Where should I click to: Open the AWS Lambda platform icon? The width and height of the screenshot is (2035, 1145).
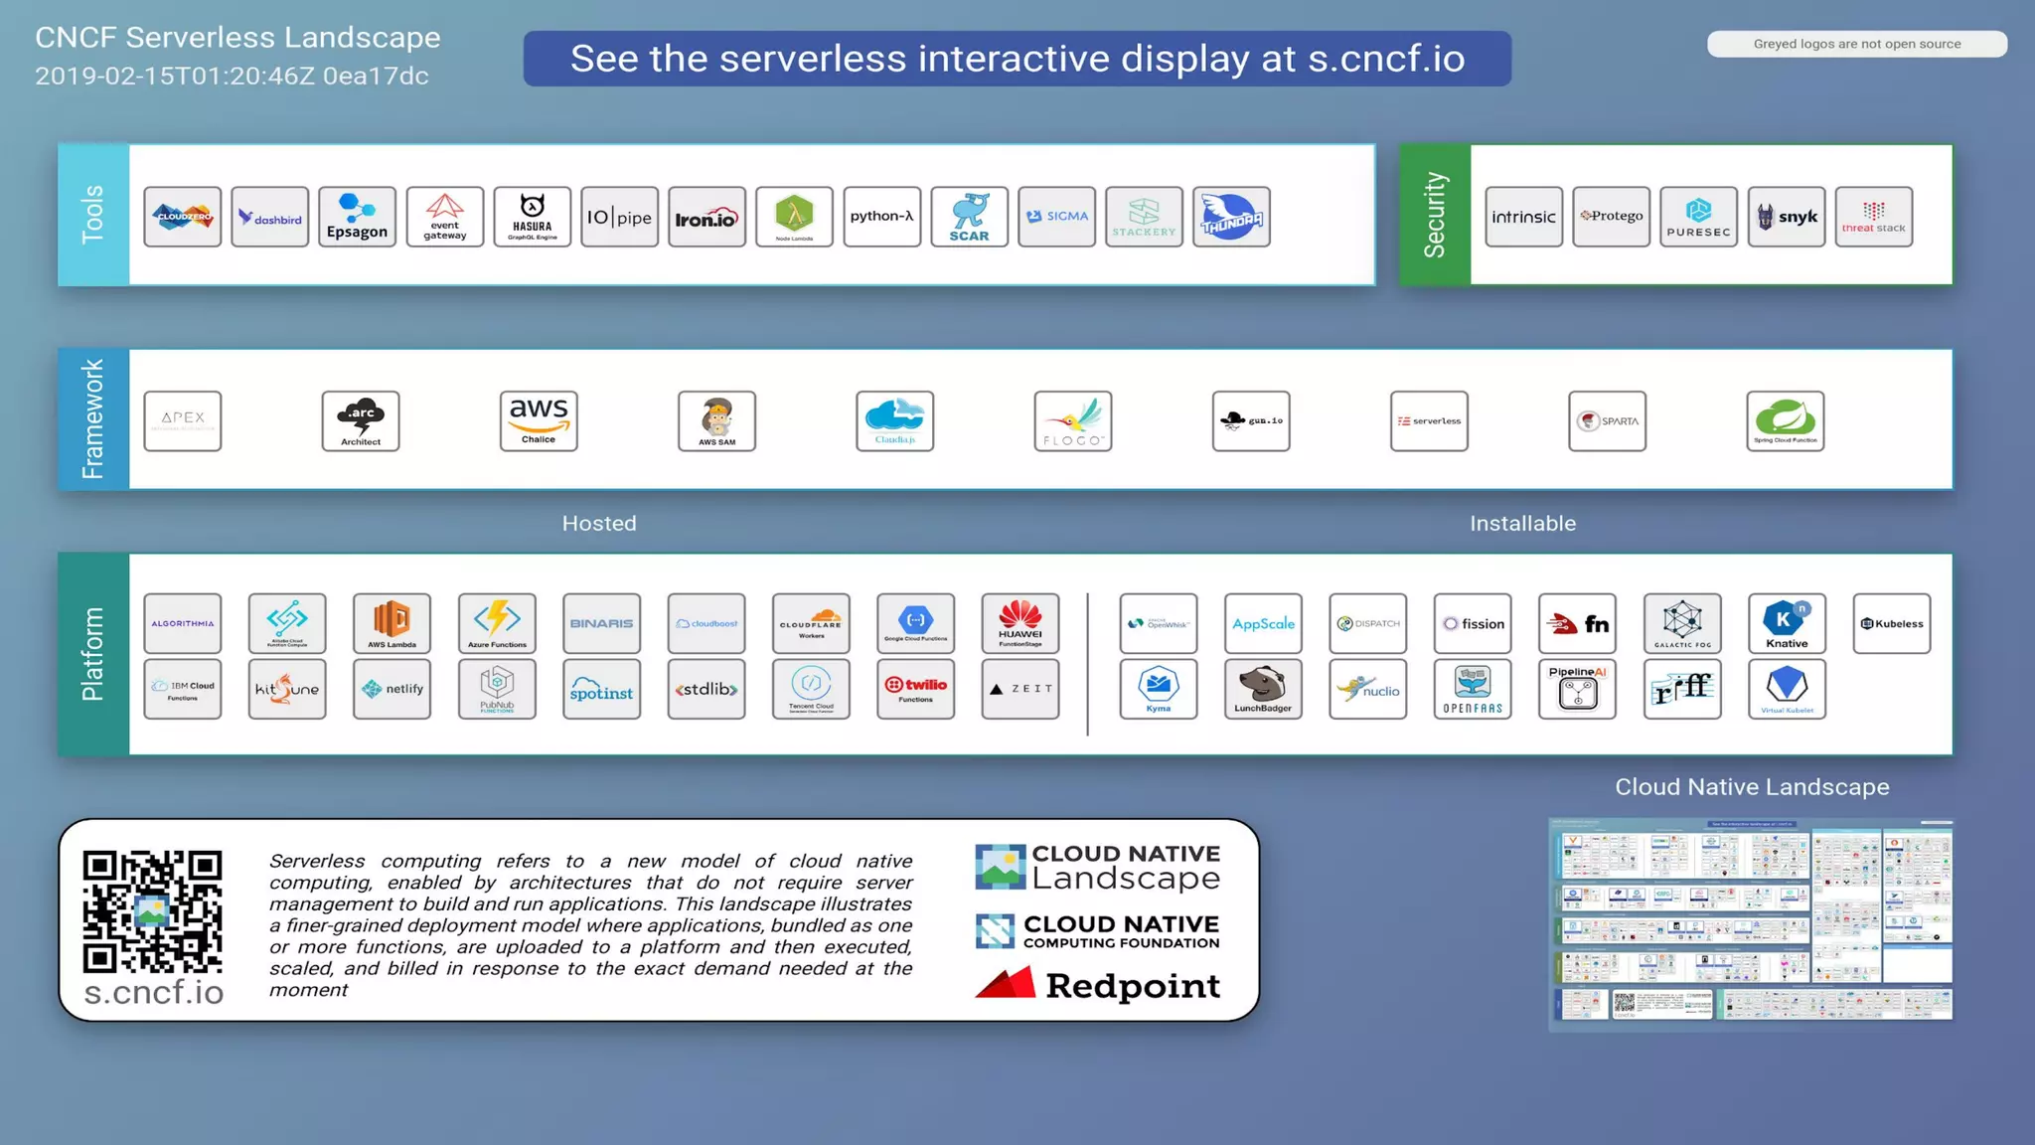point(391,623)
